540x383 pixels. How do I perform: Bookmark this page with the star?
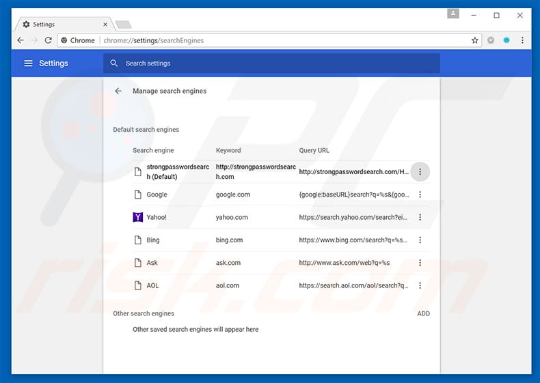point(475,40)
